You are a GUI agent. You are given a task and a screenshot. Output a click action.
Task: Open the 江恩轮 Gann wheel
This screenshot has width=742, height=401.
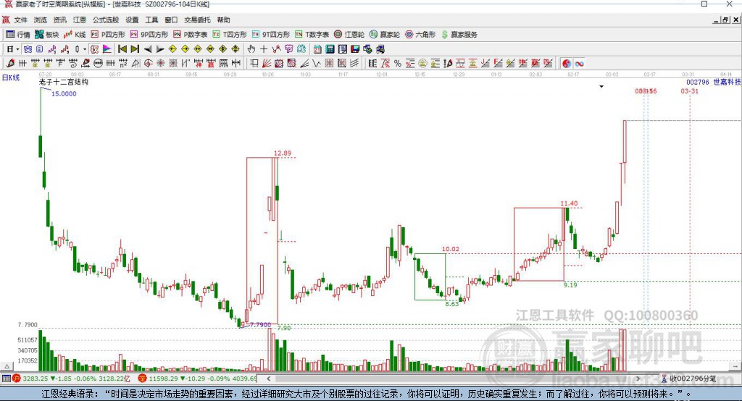point(349,35)
